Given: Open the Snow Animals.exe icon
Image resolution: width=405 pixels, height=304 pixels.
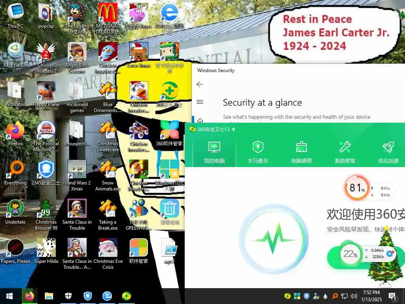Looking at the screenshot, I should [x=108, y=175].
